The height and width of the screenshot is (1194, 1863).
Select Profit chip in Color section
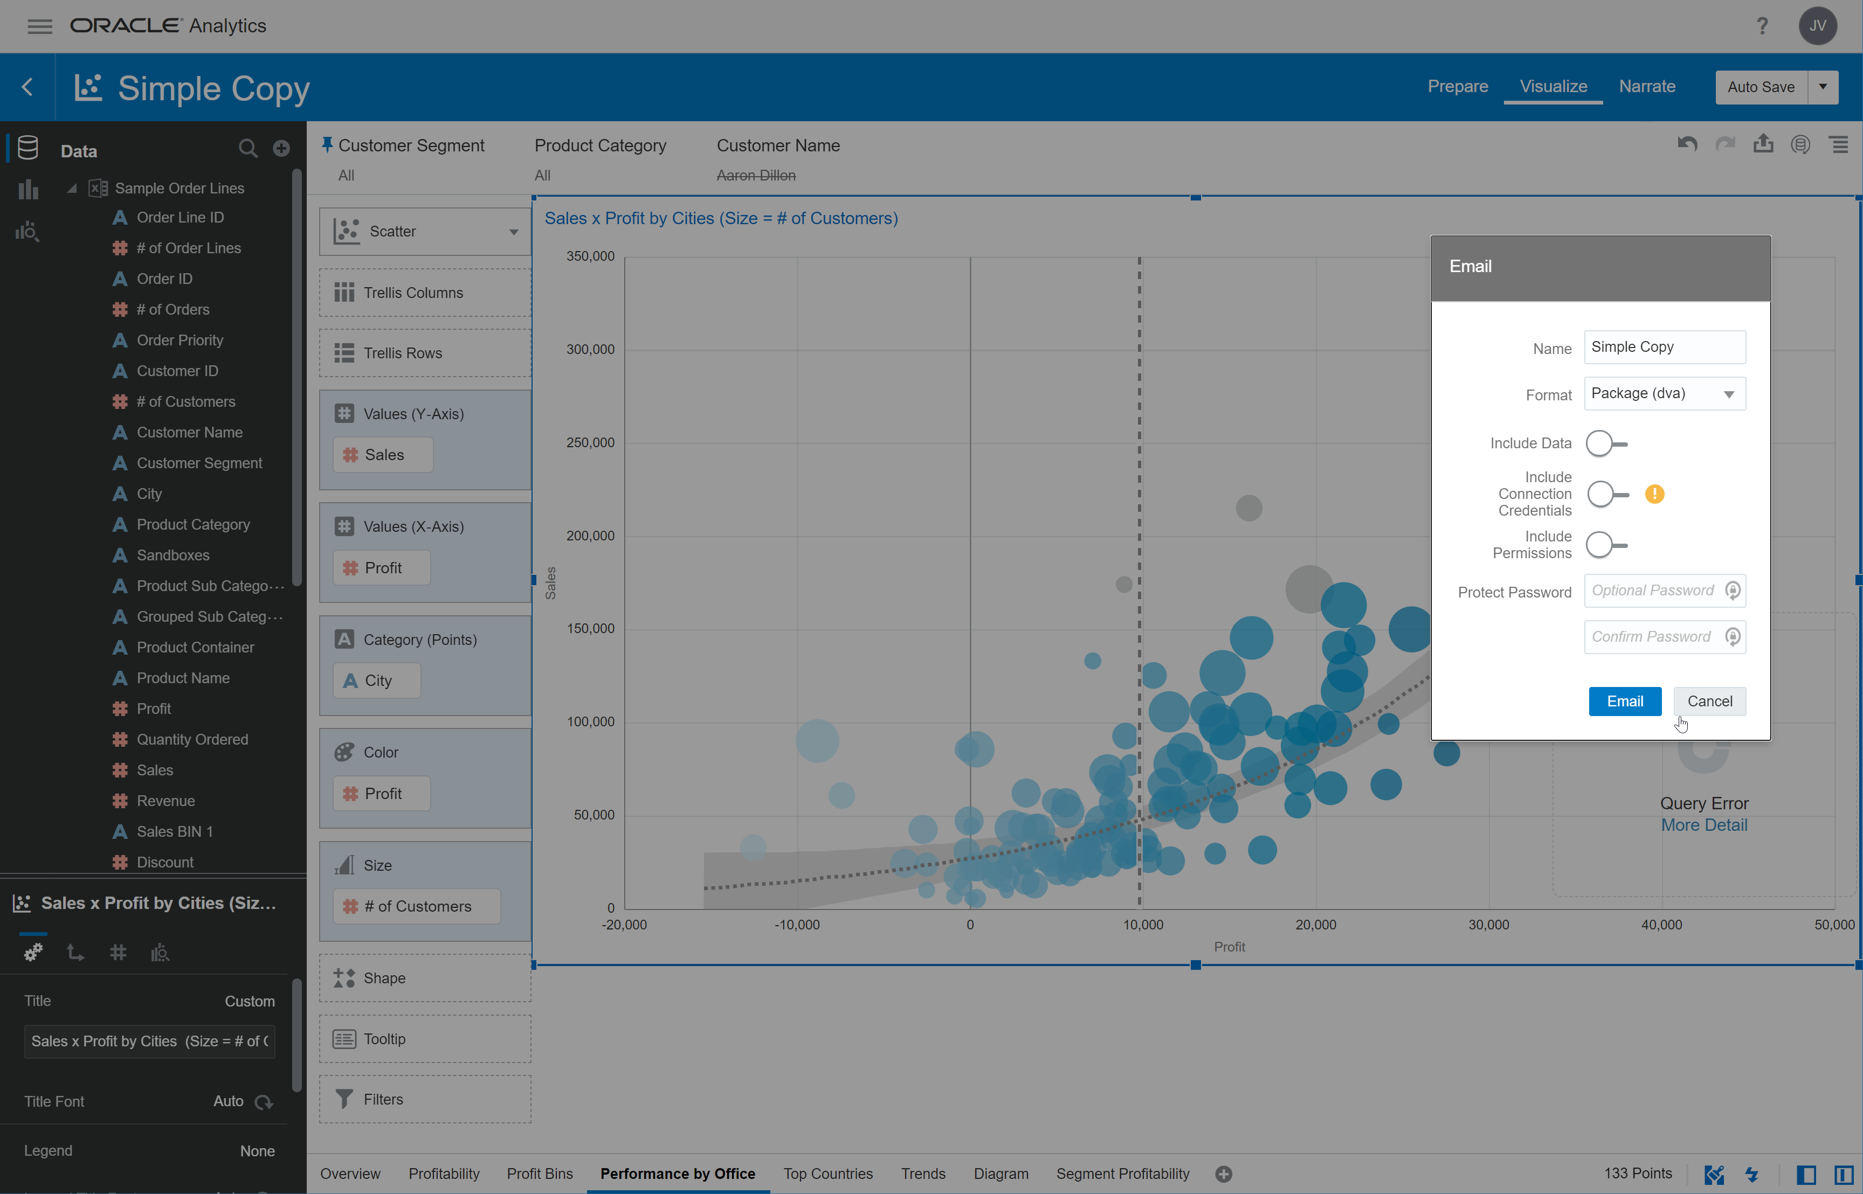(382, 794)
